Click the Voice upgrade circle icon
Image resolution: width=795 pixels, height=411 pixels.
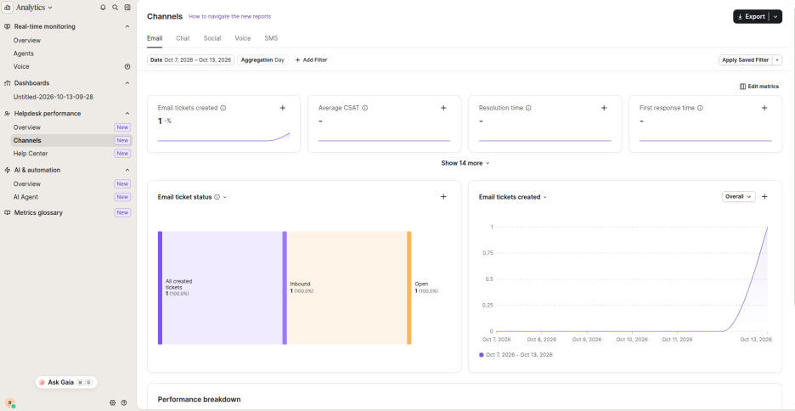coord(127,66)
